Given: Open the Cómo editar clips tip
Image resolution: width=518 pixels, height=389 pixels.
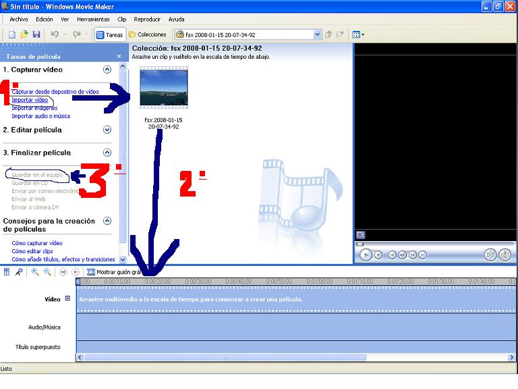Looking at the screenshot, I should (32, 251).
